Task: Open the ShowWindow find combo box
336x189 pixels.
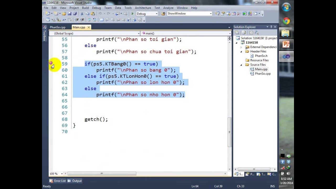Action: [x=189, y=14]
